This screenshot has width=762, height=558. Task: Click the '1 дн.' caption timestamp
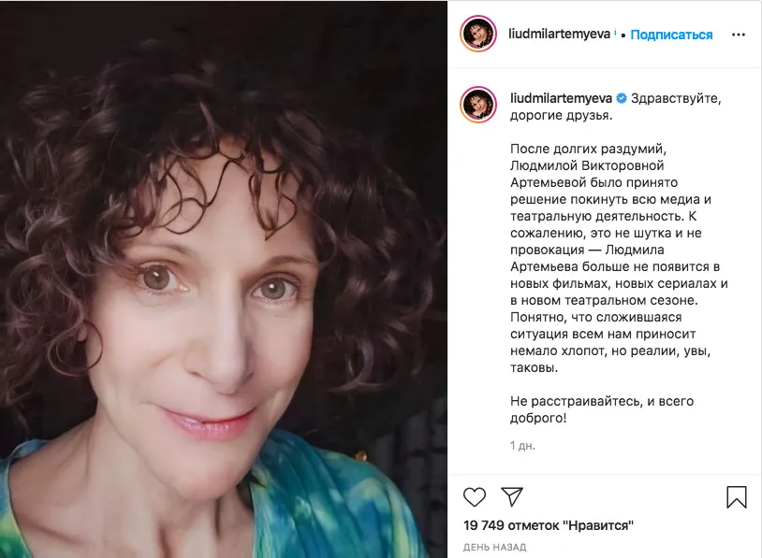coord(522,446)
